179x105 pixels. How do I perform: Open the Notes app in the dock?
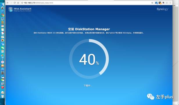(x=3, y=30)
